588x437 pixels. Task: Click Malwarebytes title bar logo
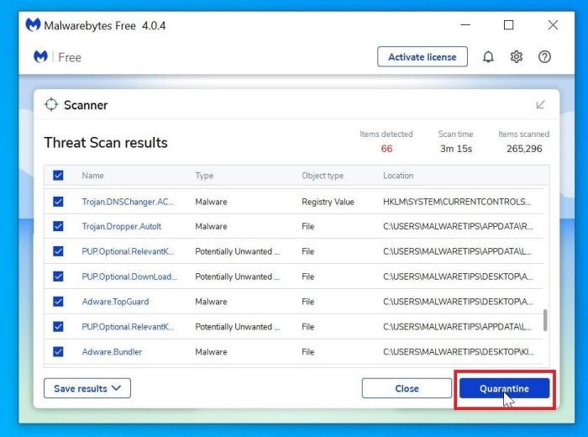pos(33,25)
